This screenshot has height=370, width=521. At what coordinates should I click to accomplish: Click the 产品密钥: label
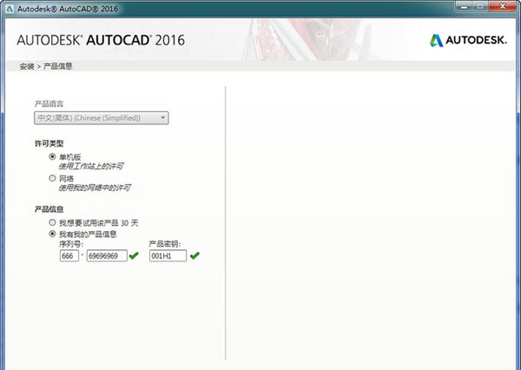click(x=165, y=244)
